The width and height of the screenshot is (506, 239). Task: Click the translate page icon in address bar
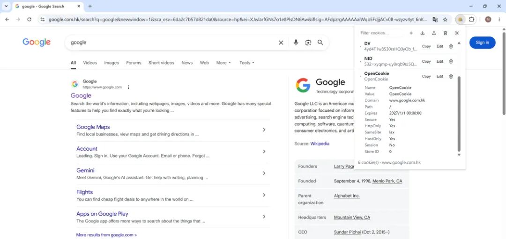435,20
